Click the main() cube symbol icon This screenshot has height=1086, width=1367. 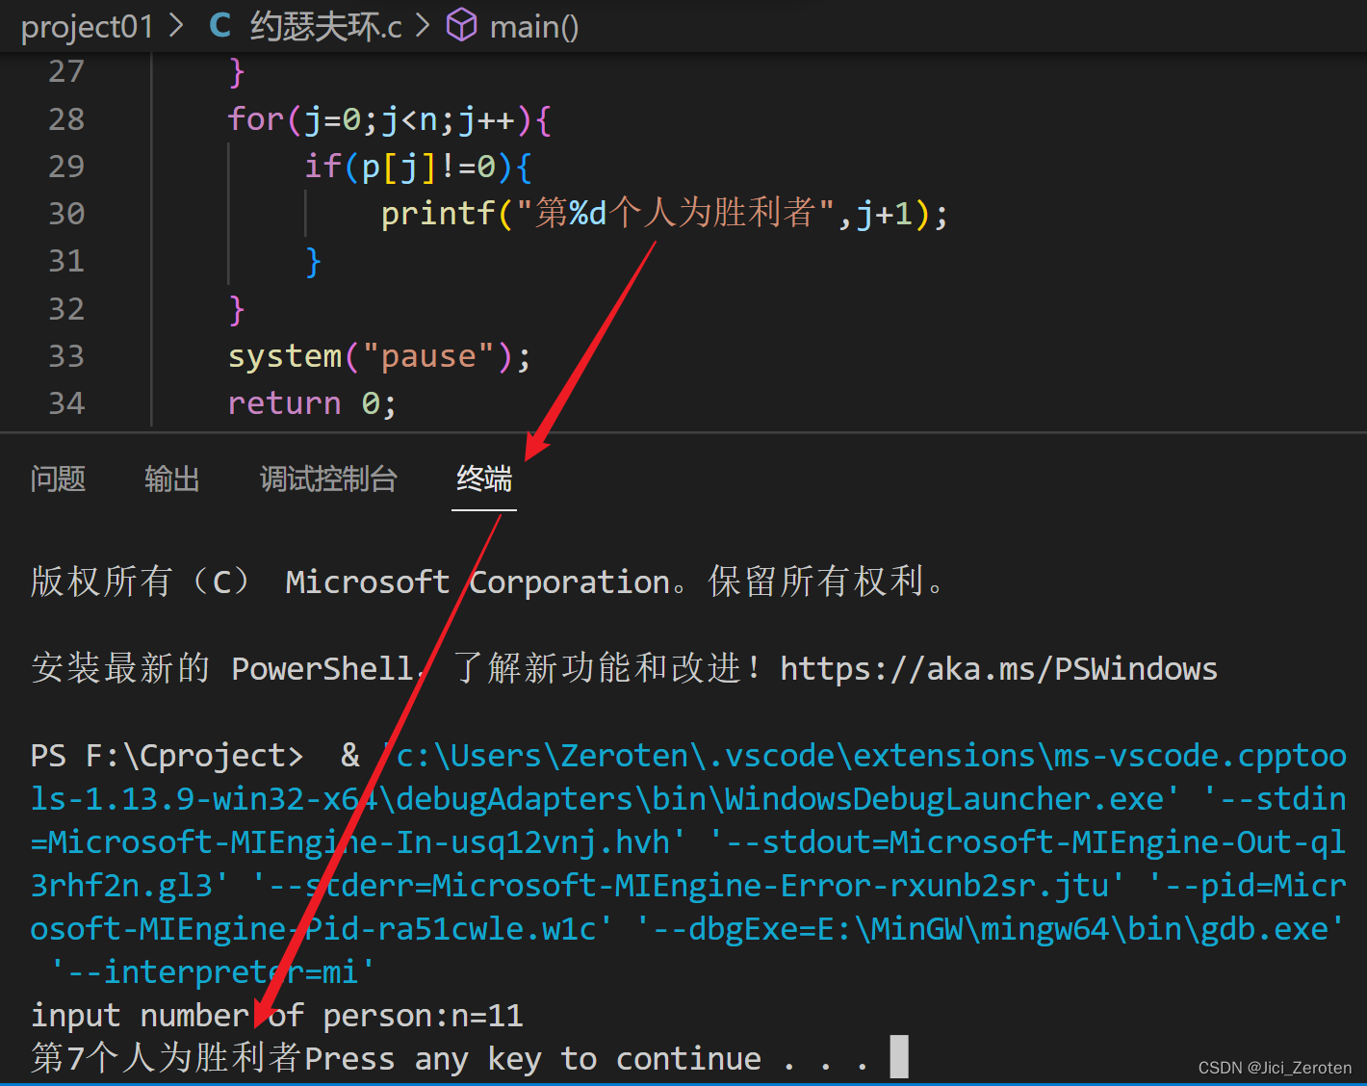pyautogui.click(x=462, y=26)
